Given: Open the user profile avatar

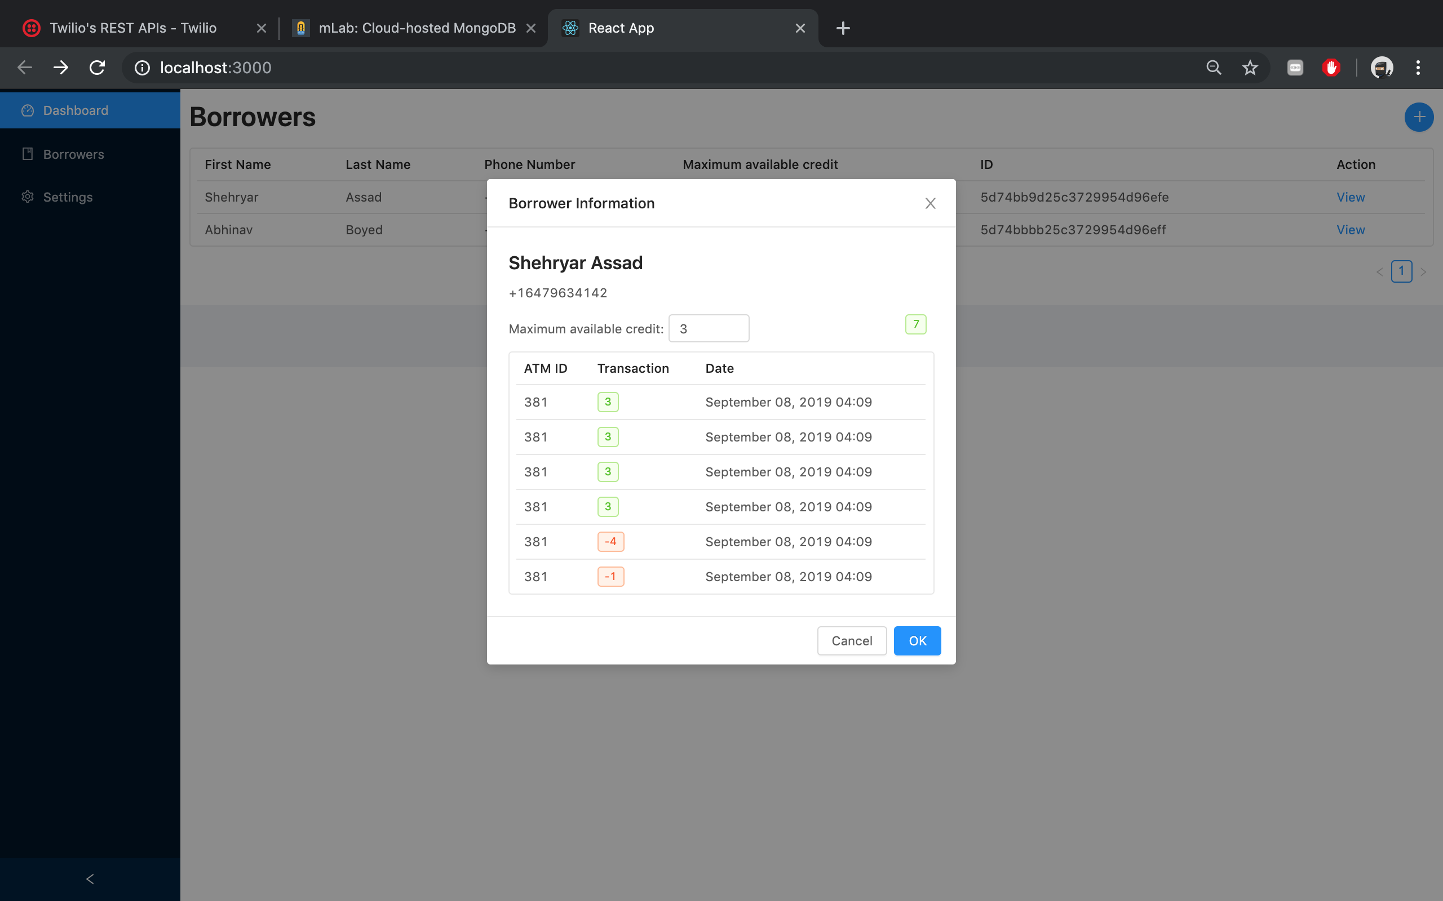Looking at the screenshot, I should (1382, 68).
